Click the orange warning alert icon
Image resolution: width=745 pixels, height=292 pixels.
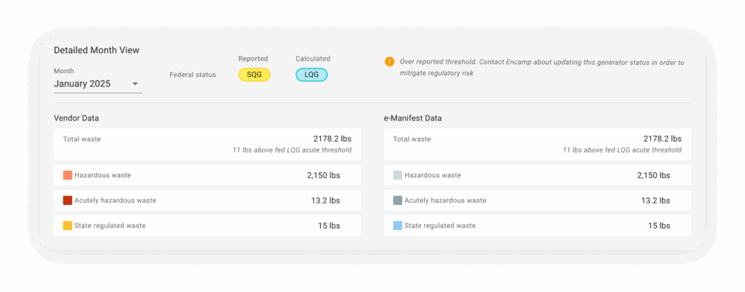click(390, 62)
